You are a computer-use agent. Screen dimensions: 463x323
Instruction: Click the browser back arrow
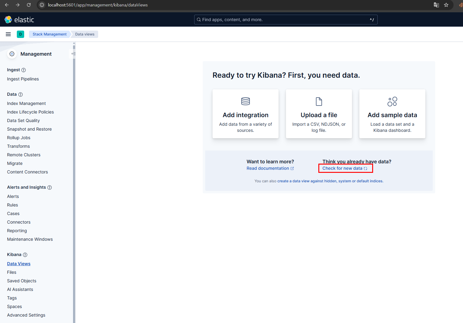pos(7,5)
